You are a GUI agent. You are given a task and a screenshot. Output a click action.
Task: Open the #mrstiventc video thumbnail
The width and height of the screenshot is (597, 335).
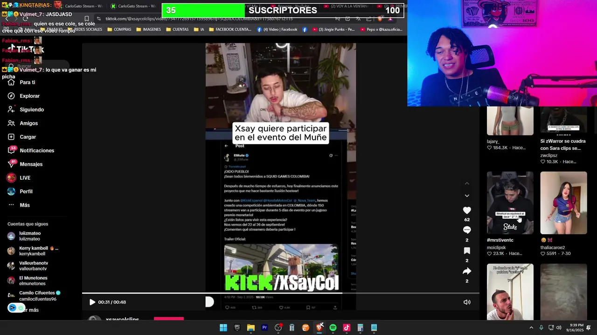[x=510, y=203]
